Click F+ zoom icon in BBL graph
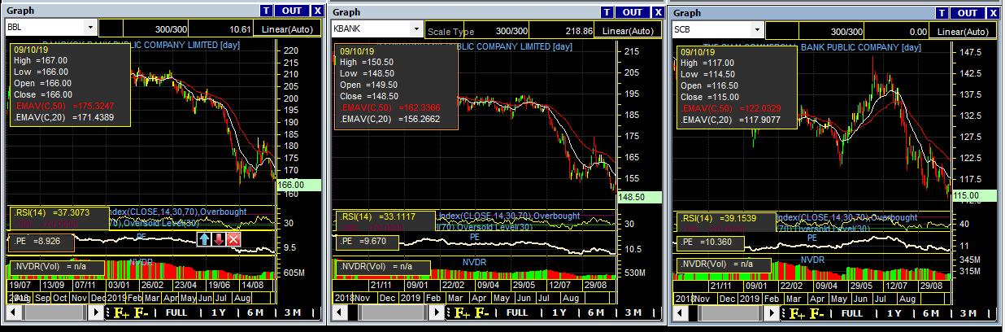Screen dimensions: 1005x332 [121, 312]
